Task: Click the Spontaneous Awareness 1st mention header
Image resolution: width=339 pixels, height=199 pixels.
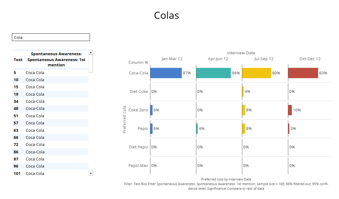Action: pos(56,60)
